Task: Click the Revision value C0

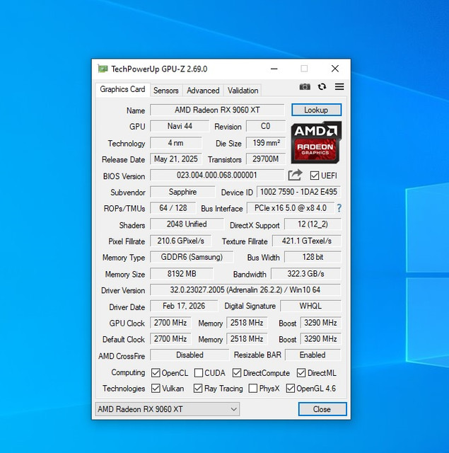Action: (266, 126)
